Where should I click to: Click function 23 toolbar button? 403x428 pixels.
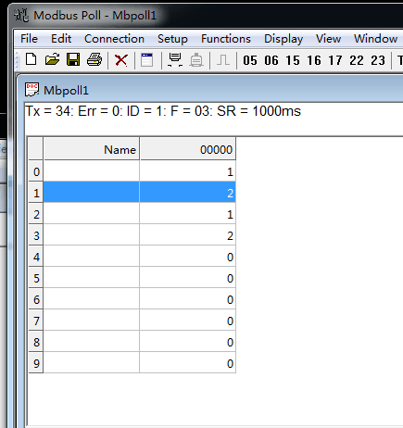click(378, 60)
